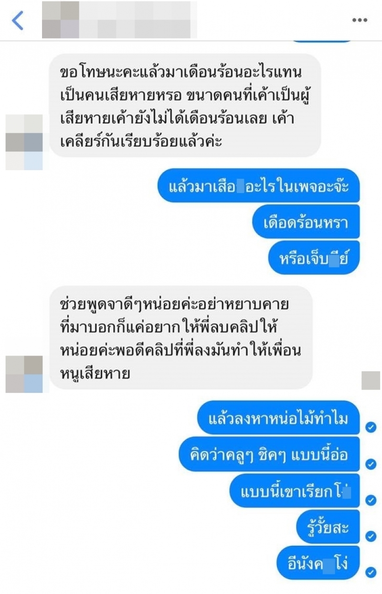382x594 pixels.
Task: Select blue bubble แล้วมาเสือ...อะไรในเพจอะจ๊ะ
Action: pos(258,185)
